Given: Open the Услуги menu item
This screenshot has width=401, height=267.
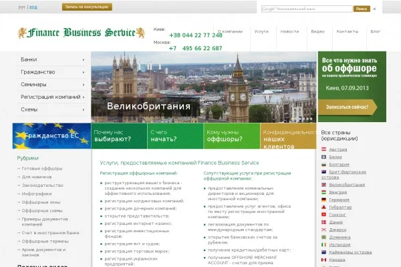Looking at the screenshot, I should pos(261,31).
